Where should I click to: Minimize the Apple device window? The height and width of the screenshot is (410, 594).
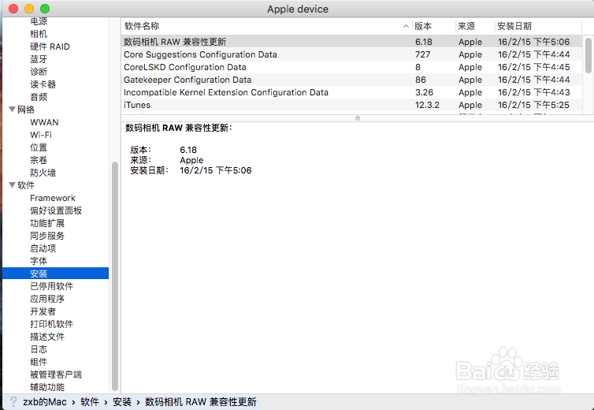[29, 9]
